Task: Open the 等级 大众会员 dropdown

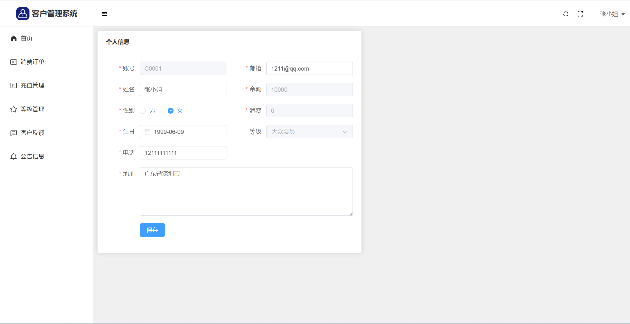Action: point(309,132)
